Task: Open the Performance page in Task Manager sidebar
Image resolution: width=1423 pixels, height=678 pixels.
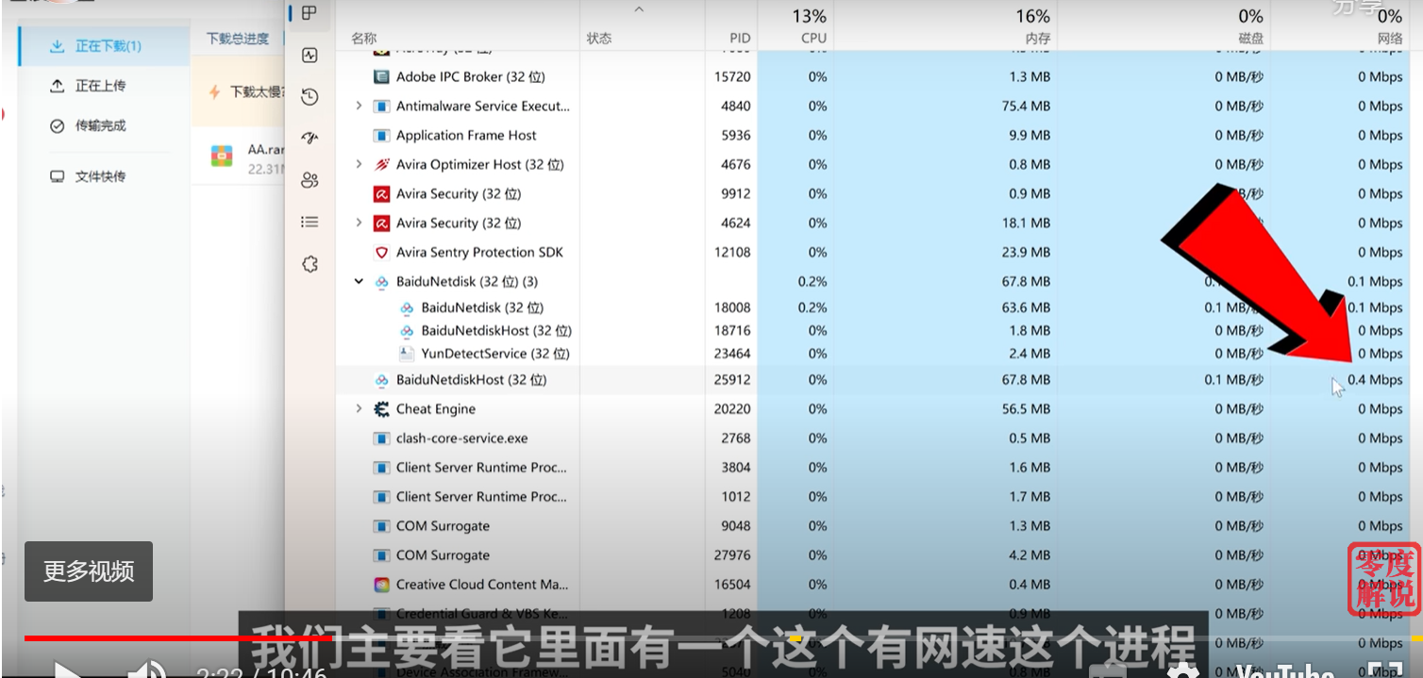Action: tap(310, 56)
